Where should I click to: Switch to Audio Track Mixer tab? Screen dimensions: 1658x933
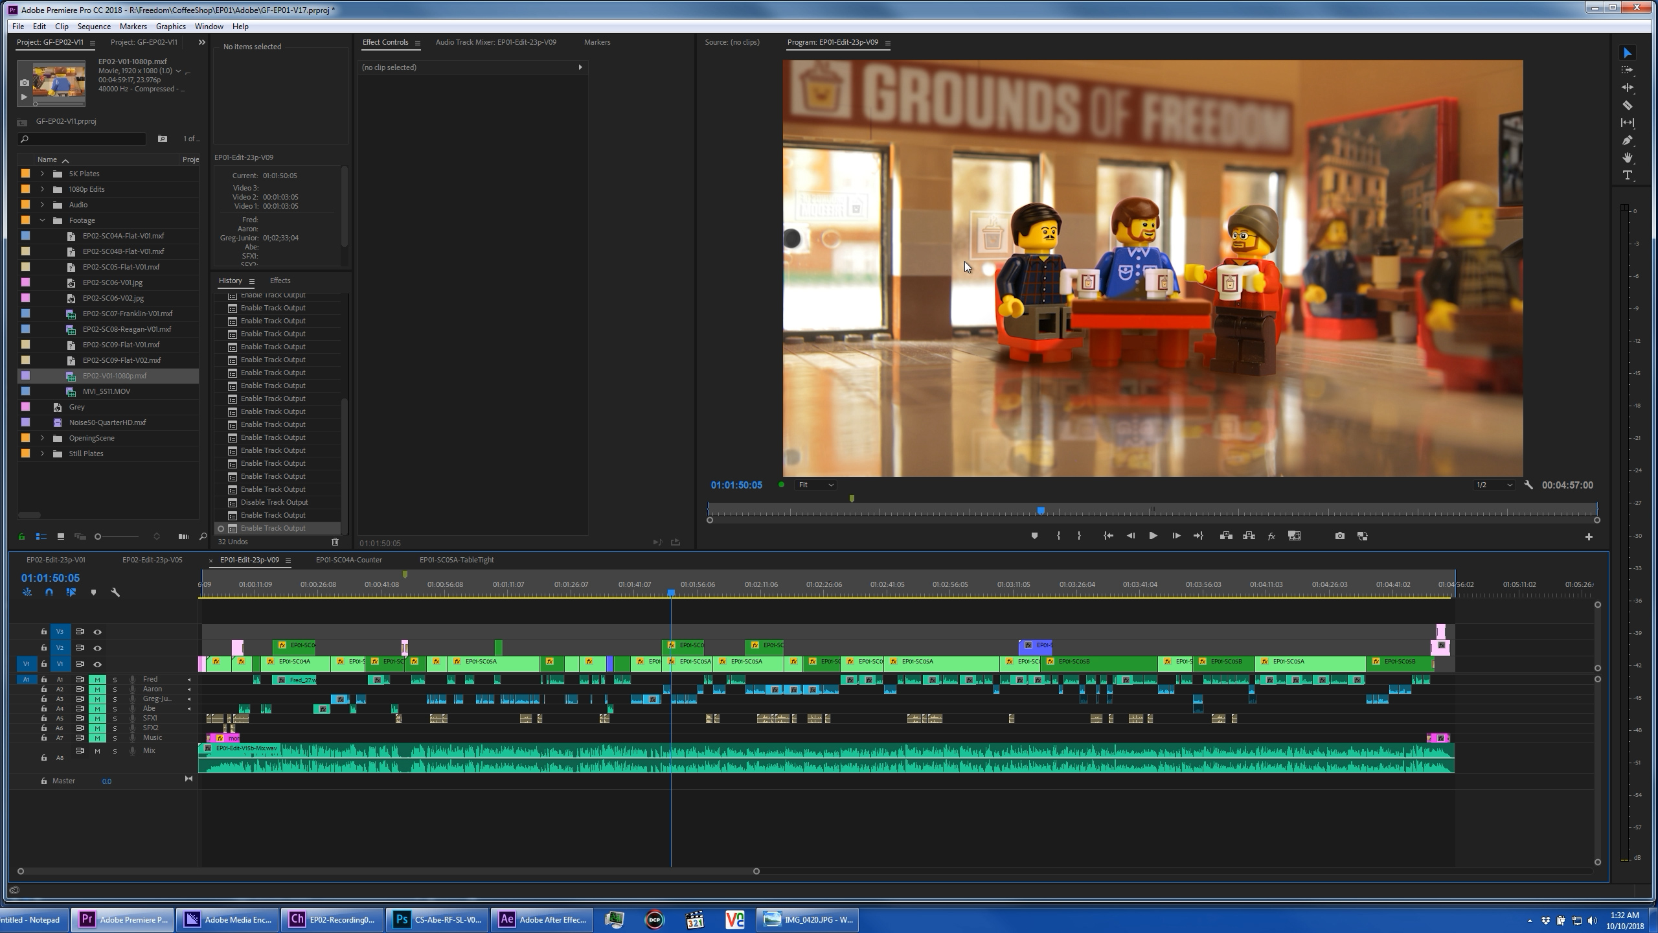[495, 42]
